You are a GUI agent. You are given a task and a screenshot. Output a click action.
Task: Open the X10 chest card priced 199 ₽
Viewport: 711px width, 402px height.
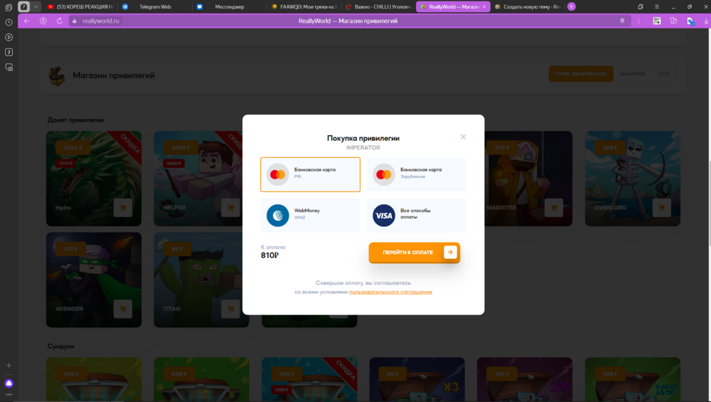pos(525,379)
